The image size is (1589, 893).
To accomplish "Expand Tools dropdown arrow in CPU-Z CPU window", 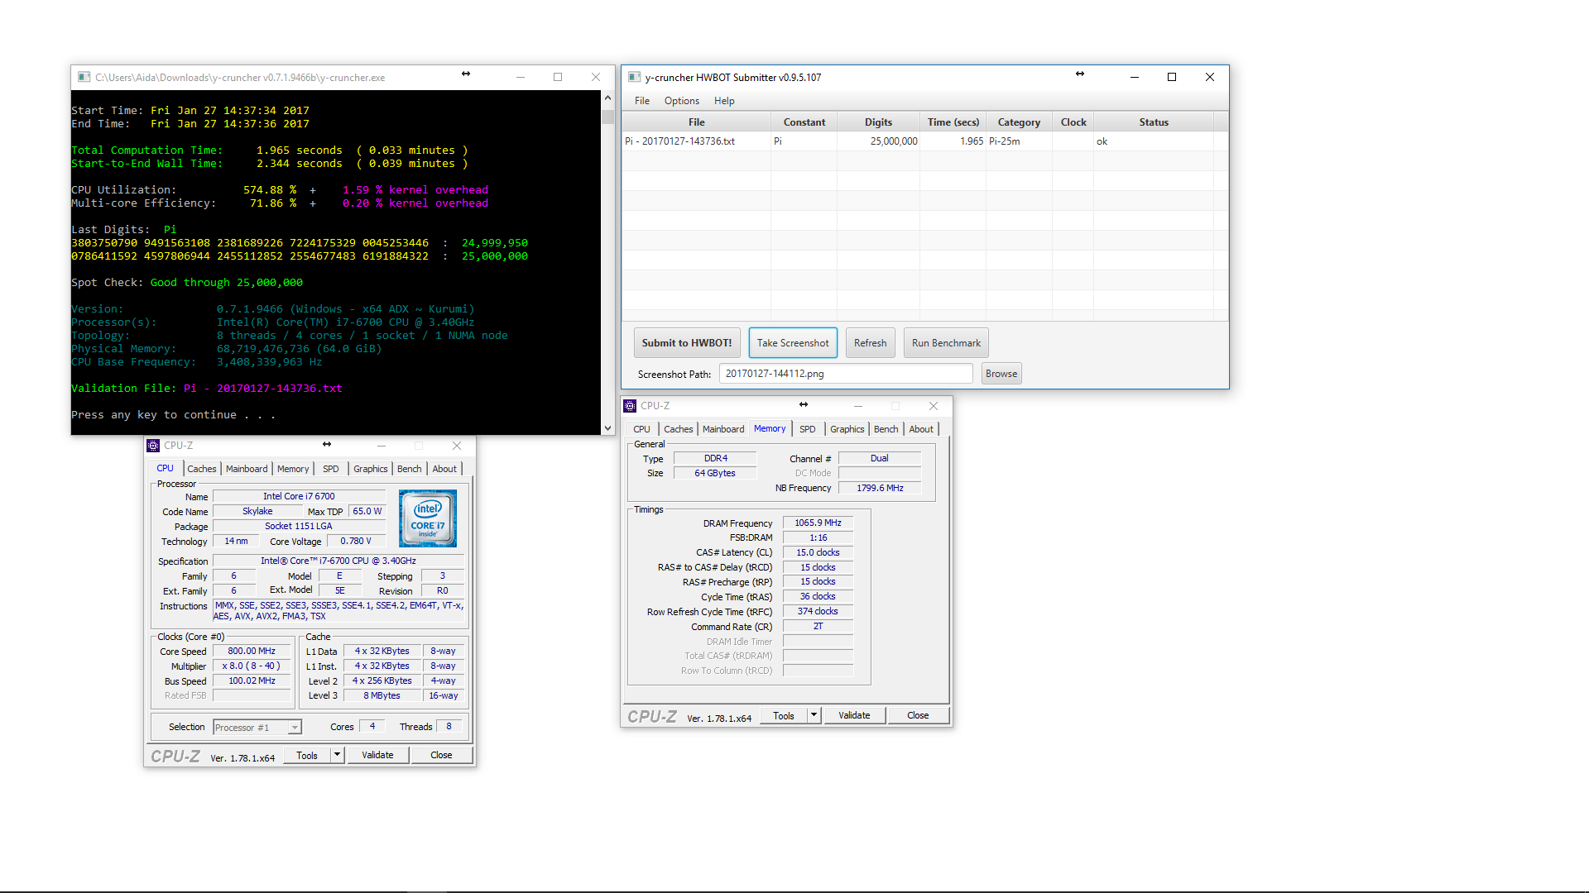I will point(338,755).
